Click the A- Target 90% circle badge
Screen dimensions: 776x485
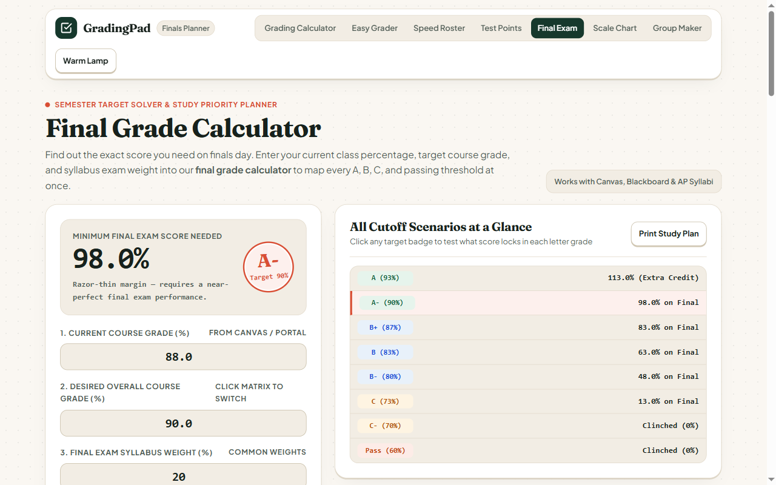pos(269,267)
